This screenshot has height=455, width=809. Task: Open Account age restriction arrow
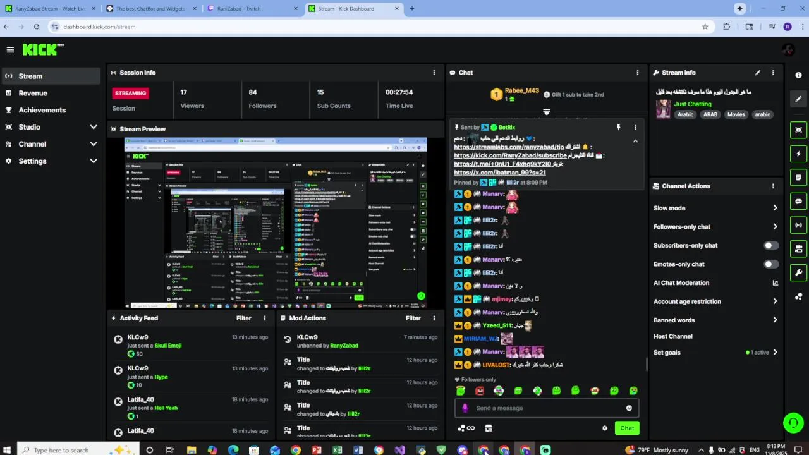(x=775, y=301)
